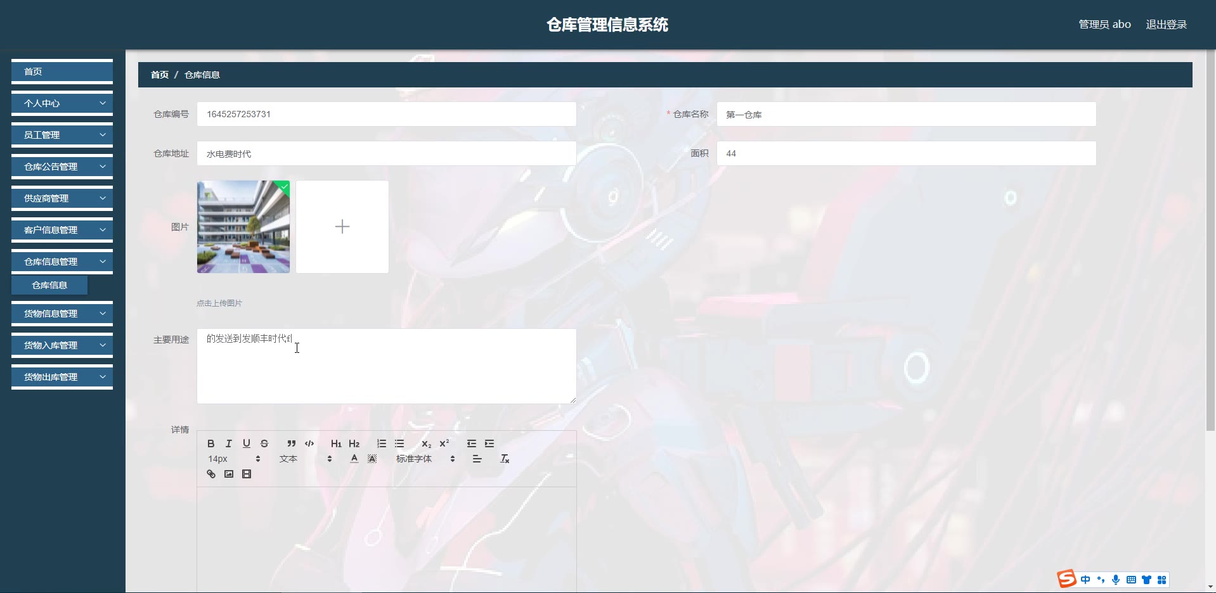Create a bulleted list
Screen dimensions: 1216x593
399,443
